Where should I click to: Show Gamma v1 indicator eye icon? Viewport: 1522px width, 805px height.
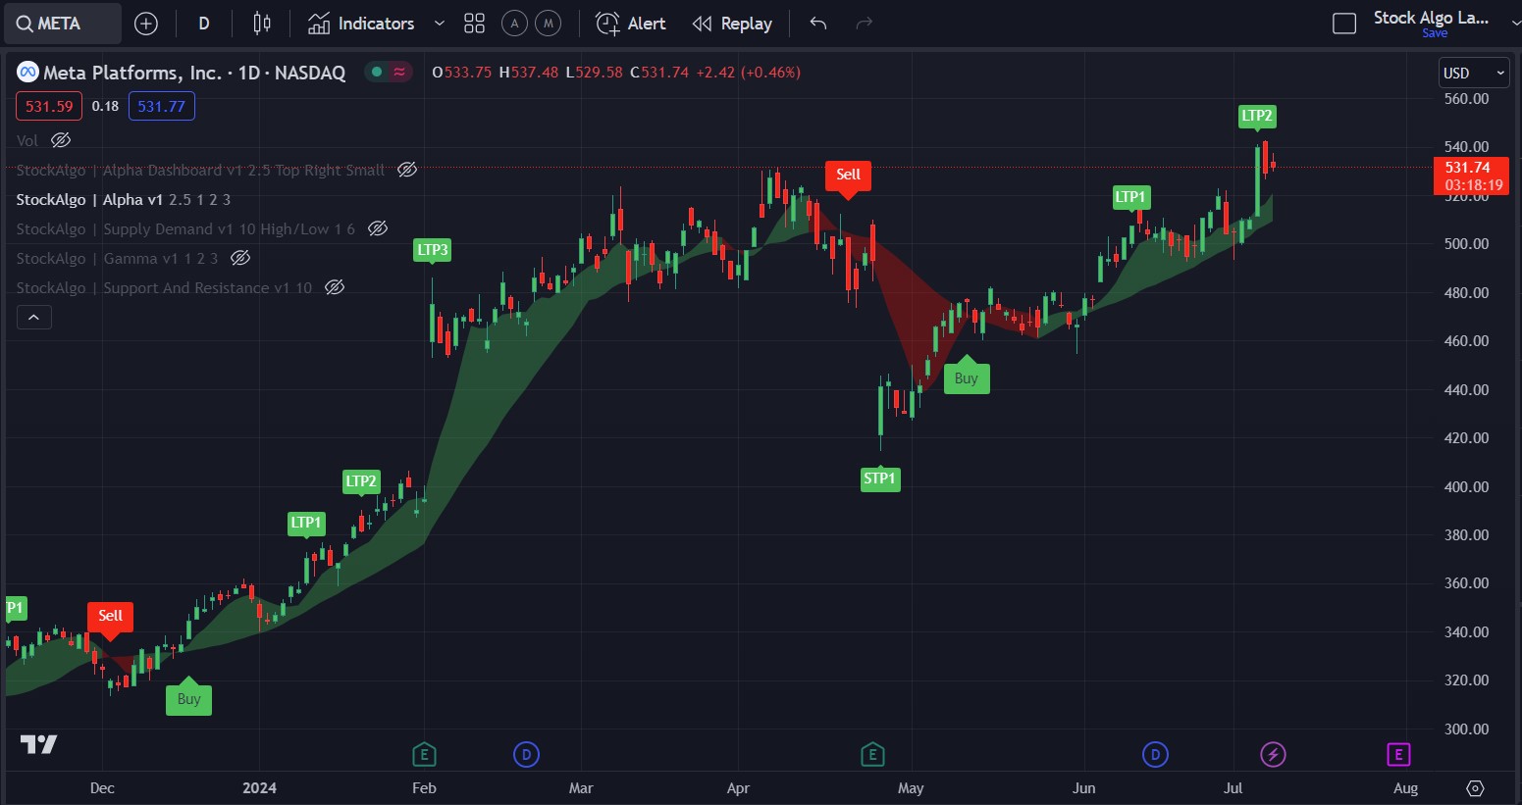pyautogui.click(x=240, y=258)
